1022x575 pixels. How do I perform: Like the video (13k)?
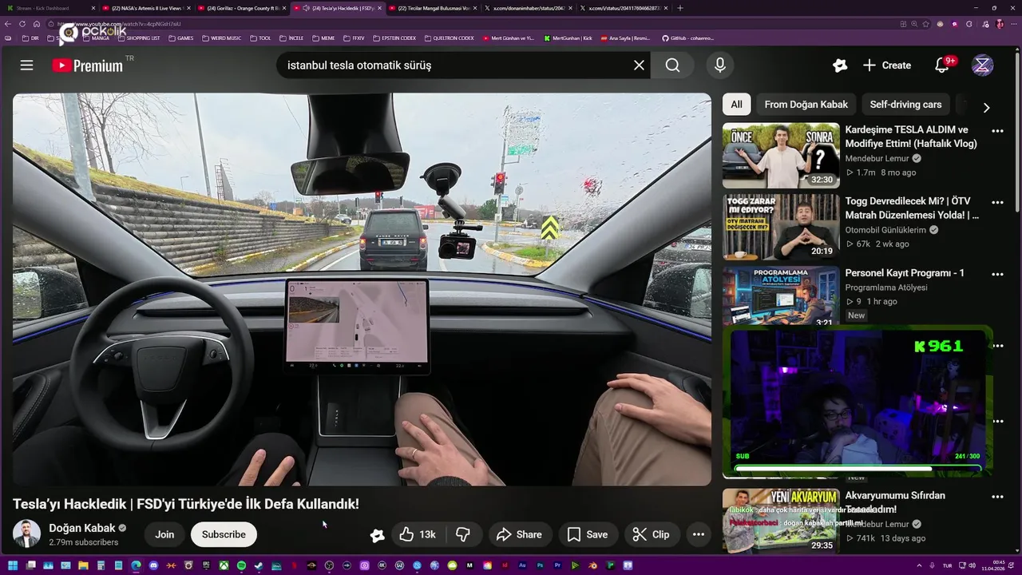tap(418, 534)
